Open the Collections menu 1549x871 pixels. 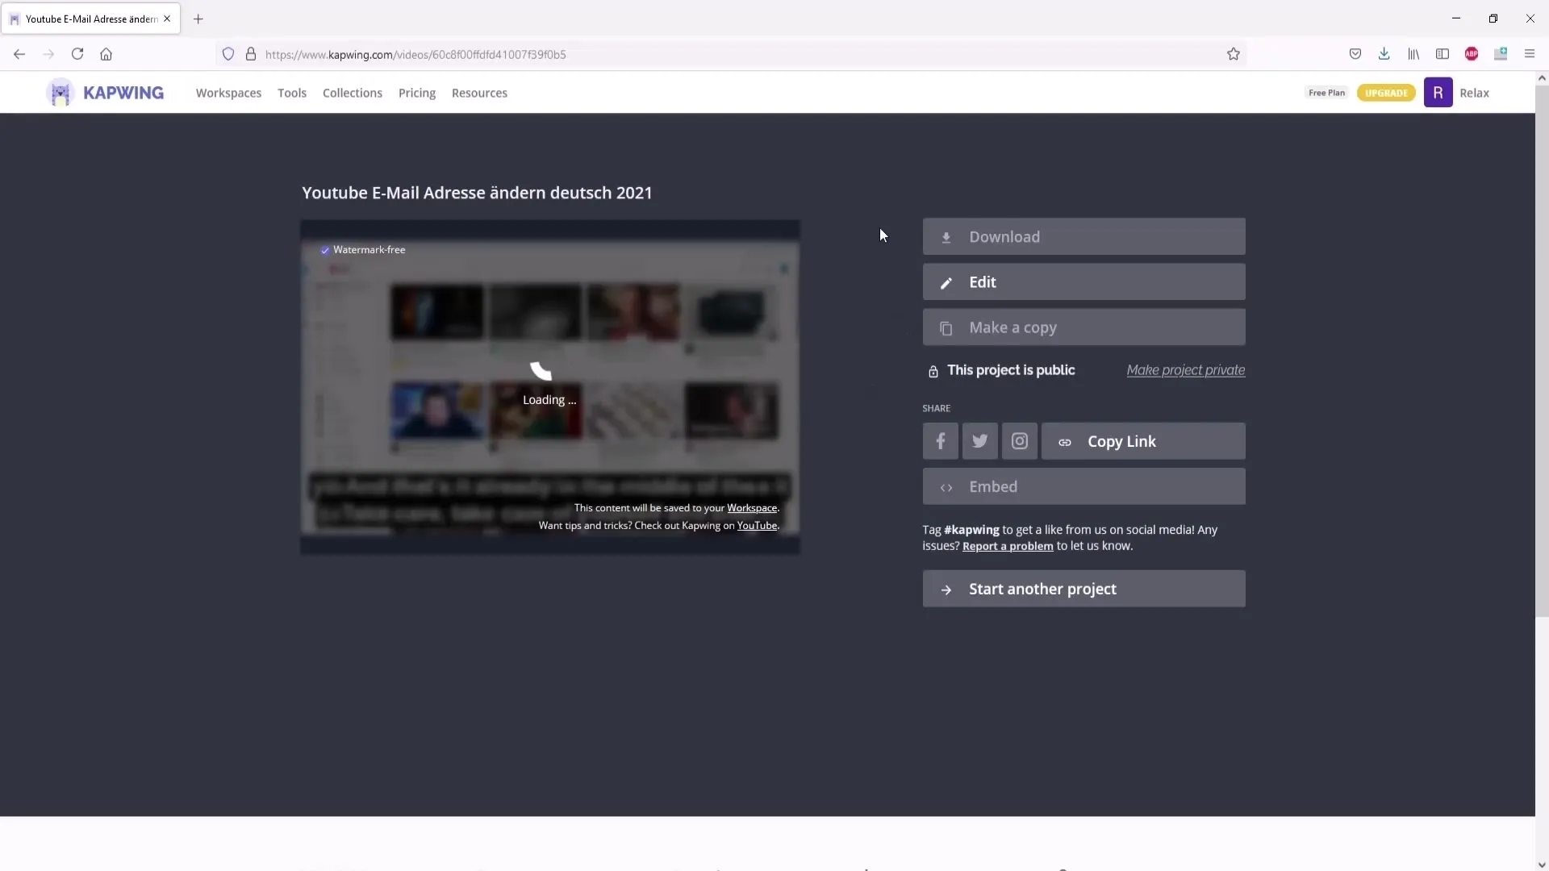click(x=352, y=93)
